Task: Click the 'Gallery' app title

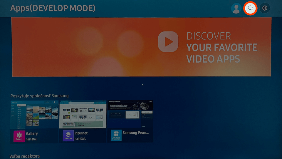Action: [x=32, y=133]
